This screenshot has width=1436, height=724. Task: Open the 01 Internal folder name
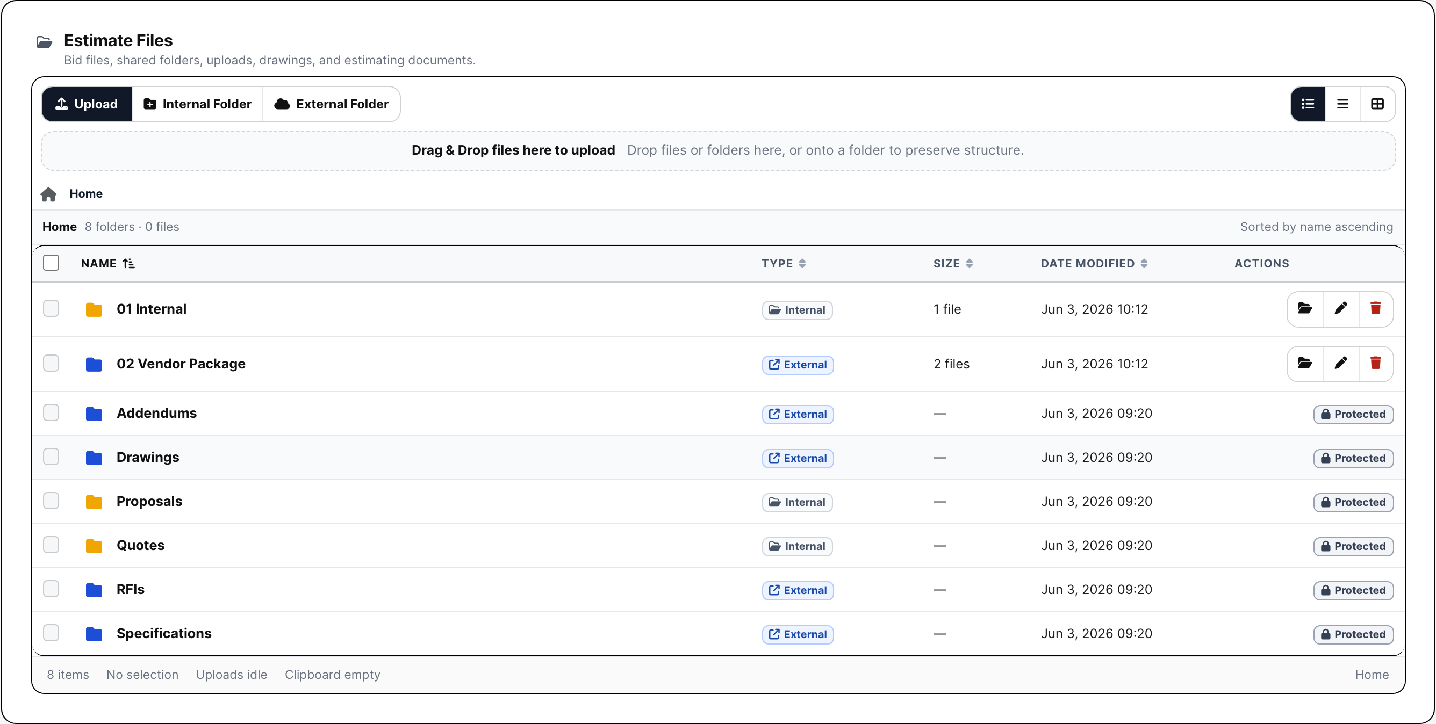[152, 309]
